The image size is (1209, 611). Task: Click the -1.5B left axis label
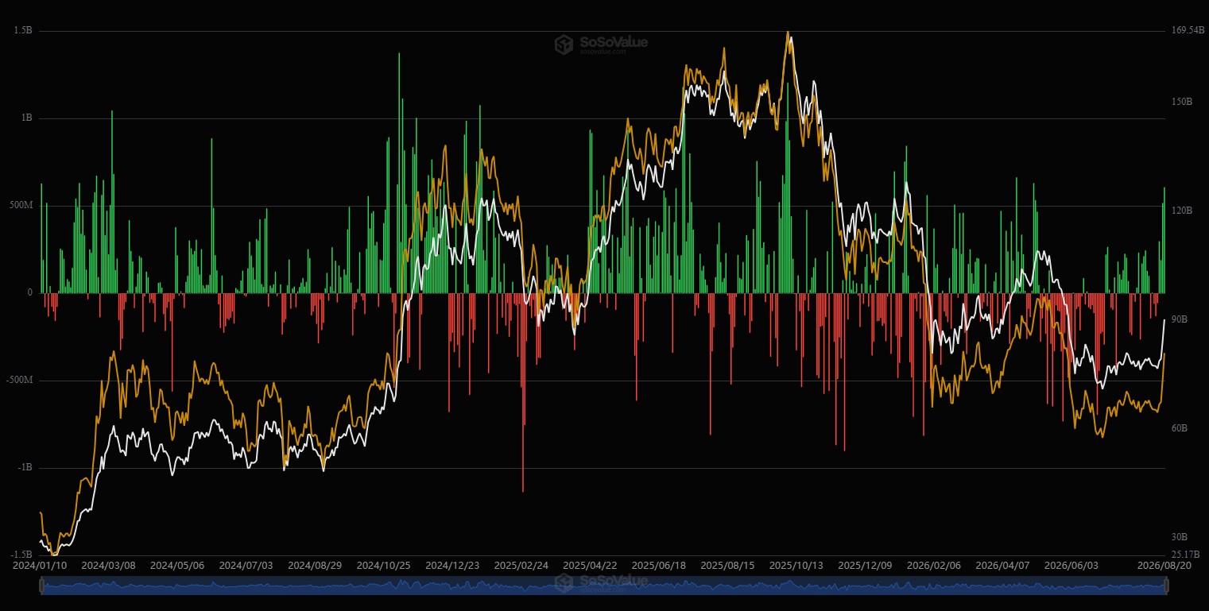21,555
